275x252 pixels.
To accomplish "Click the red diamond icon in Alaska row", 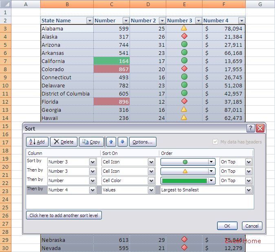I will [x=184, y=37].
